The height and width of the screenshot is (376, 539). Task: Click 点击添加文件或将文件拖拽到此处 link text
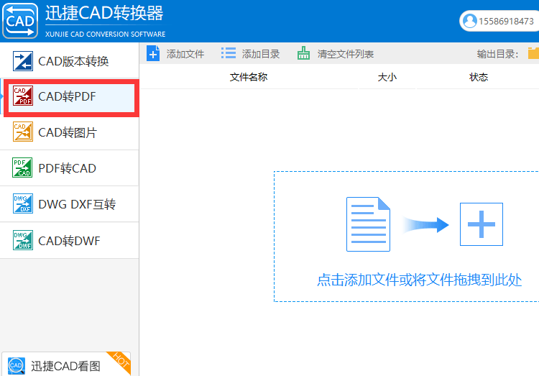pyautogui.click(x=420, y=280)
